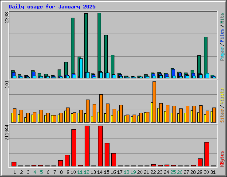227x177 pixels.
Task: Click the "211344" KBytes axis value
Action: [7, 132]
